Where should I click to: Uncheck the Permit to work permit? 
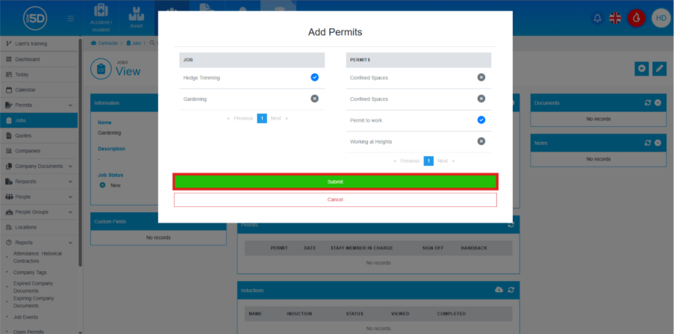[481, 120]
